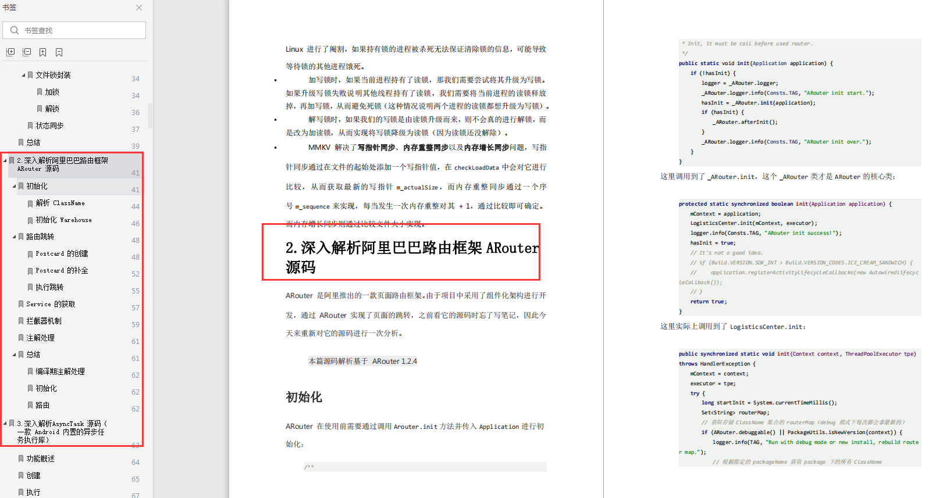The width and height of the screenshot is (936, 498).
Task: Click the bookmark icon beside 路由
Action: (x=30, y=405)
